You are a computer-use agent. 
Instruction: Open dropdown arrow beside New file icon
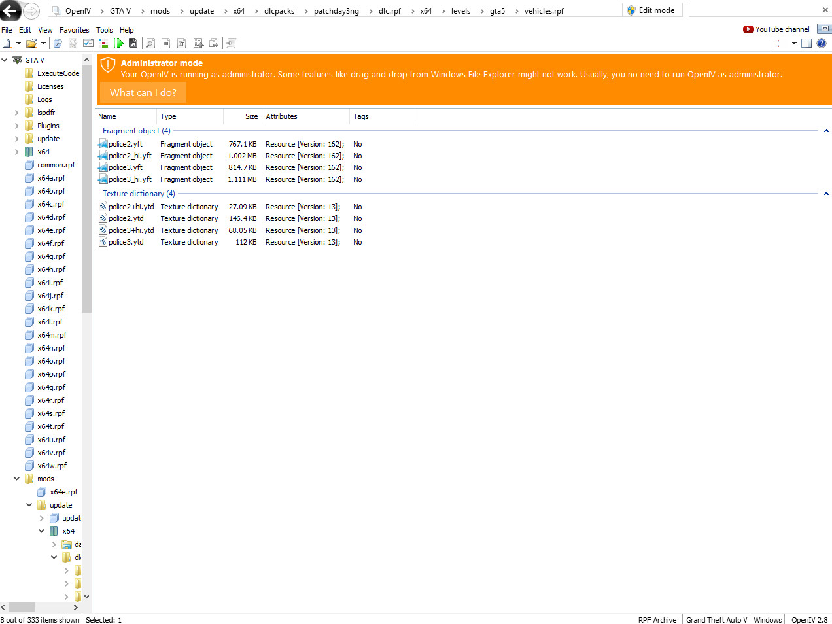(18, 43)
